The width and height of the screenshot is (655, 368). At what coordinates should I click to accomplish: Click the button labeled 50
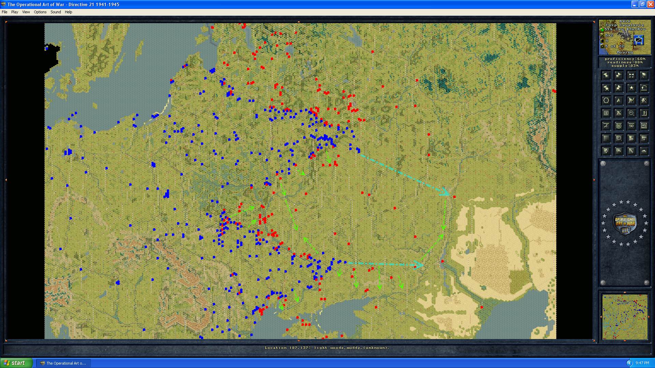click(x=631, y=125)
